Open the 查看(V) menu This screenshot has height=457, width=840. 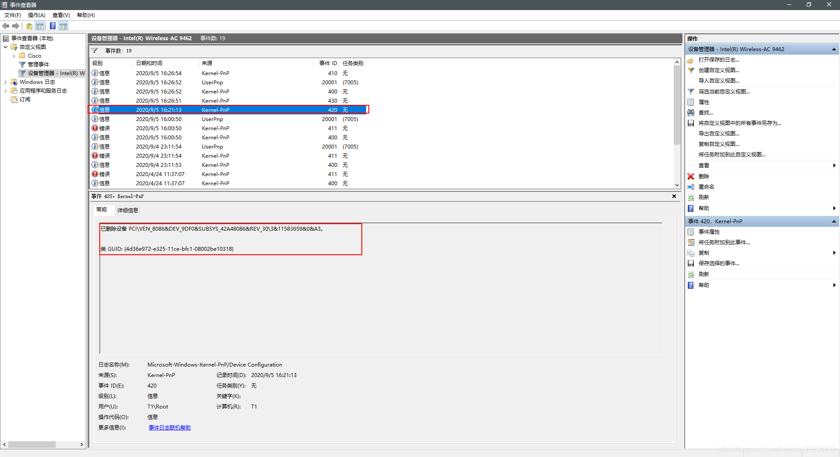point(61,15)
